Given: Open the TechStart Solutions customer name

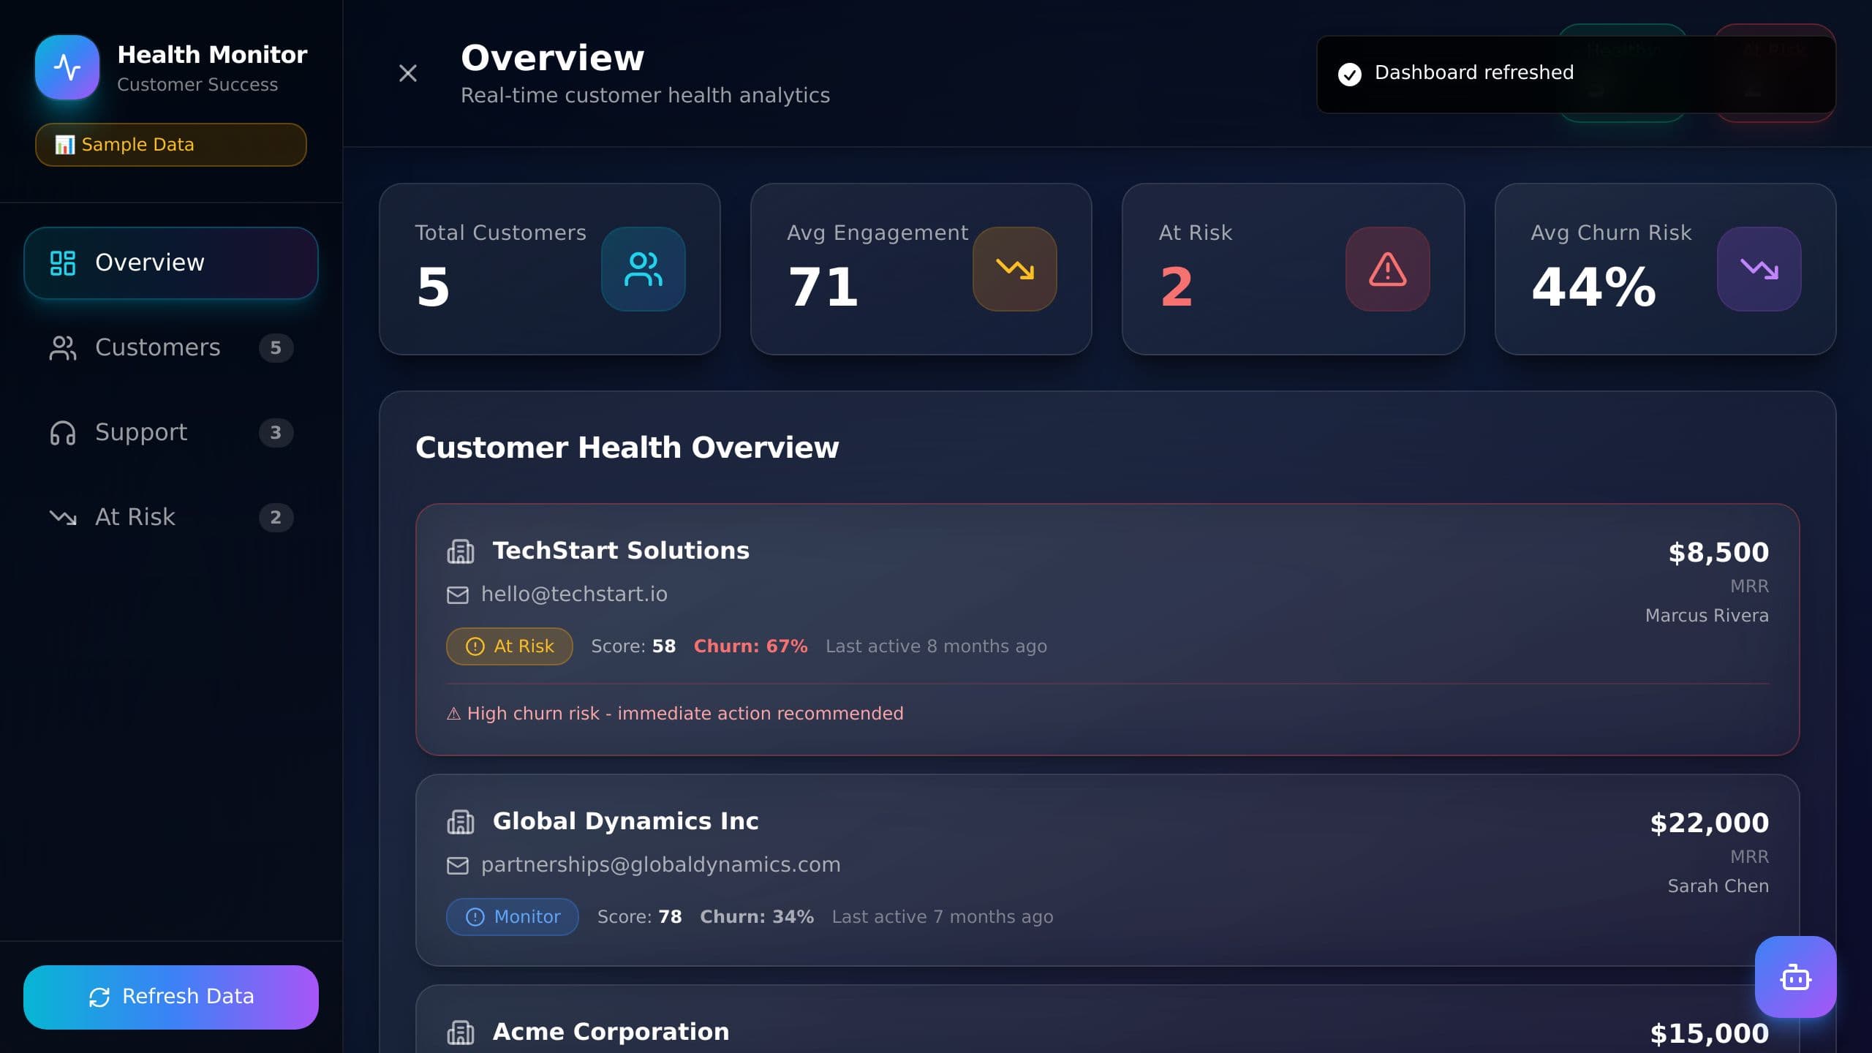Looking at the screenshot, I should (x=621, y=551).
